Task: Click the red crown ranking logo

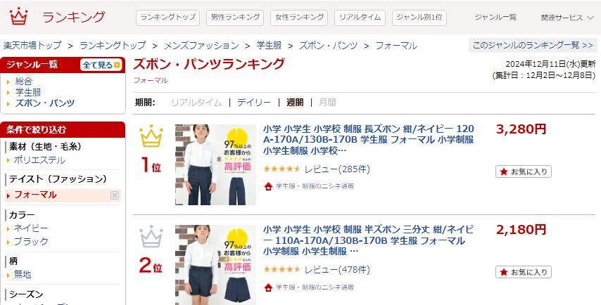Action: coord(19,17)
